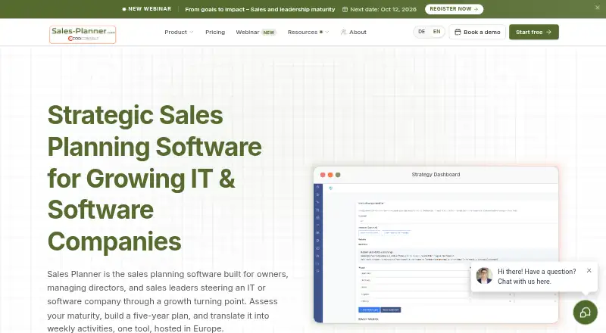Screen dimensions: 606x333
Task: Click the chat agent avatar photo
Action: (x=484, y=275)
